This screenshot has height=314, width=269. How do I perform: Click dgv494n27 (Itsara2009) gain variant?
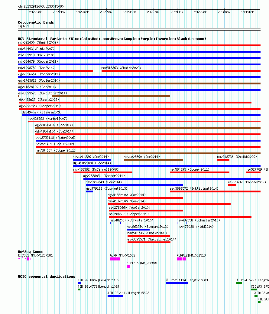141,115
